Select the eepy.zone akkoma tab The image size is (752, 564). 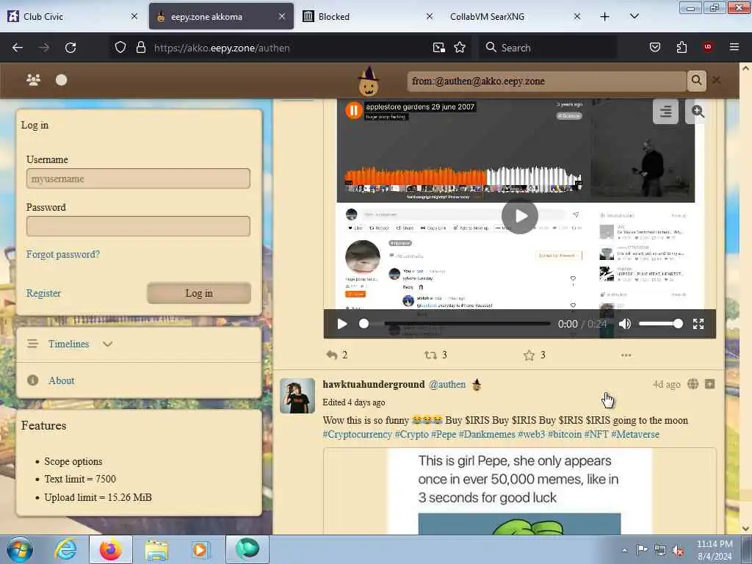point(221,16)
